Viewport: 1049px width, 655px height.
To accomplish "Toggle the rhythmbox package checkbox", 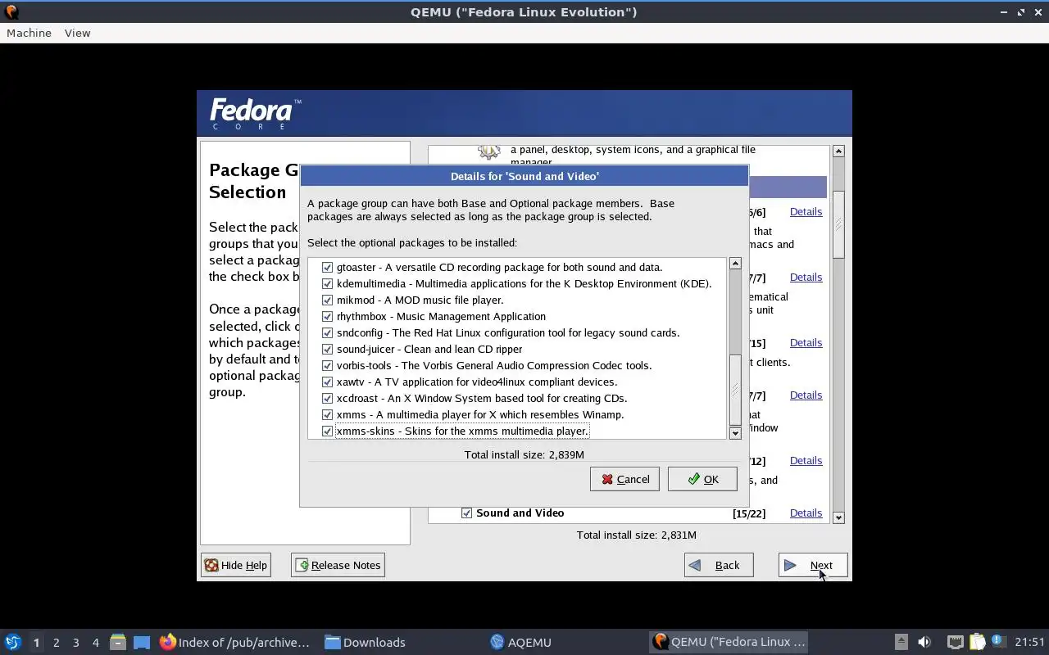I will point(328,316).
